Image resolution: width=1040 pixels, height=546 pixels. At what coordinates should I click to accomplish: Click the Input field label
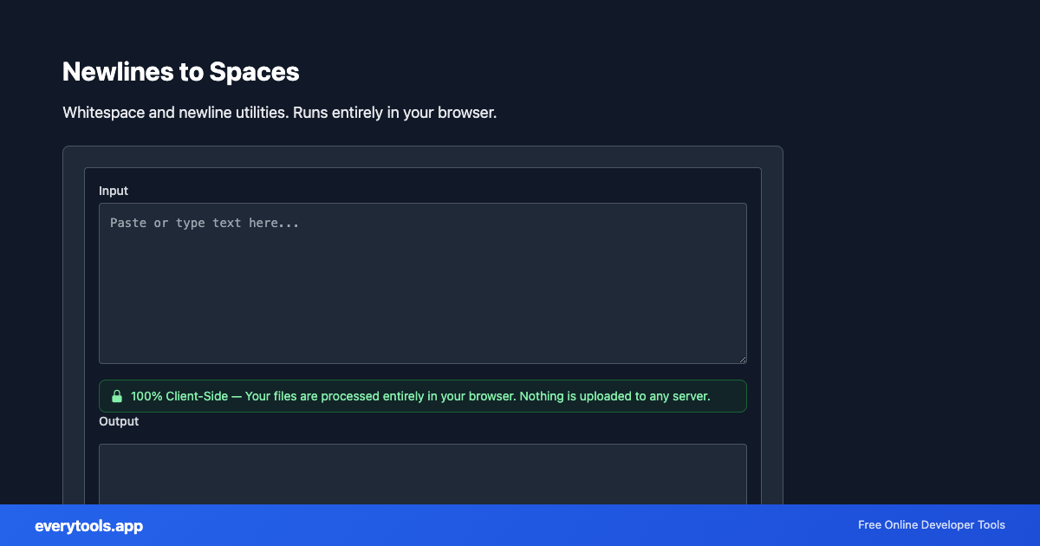tap(114, 191)
